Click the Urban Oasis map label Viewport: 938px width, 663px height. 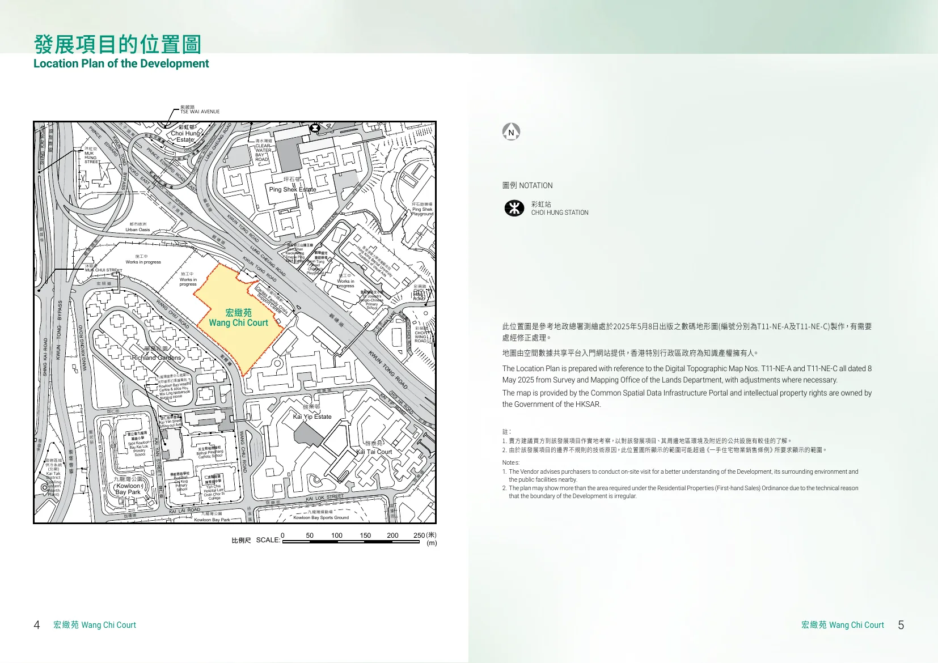click(138, 229)
